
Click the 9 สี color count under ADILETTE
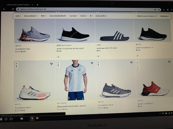click(x=98, y=56)
